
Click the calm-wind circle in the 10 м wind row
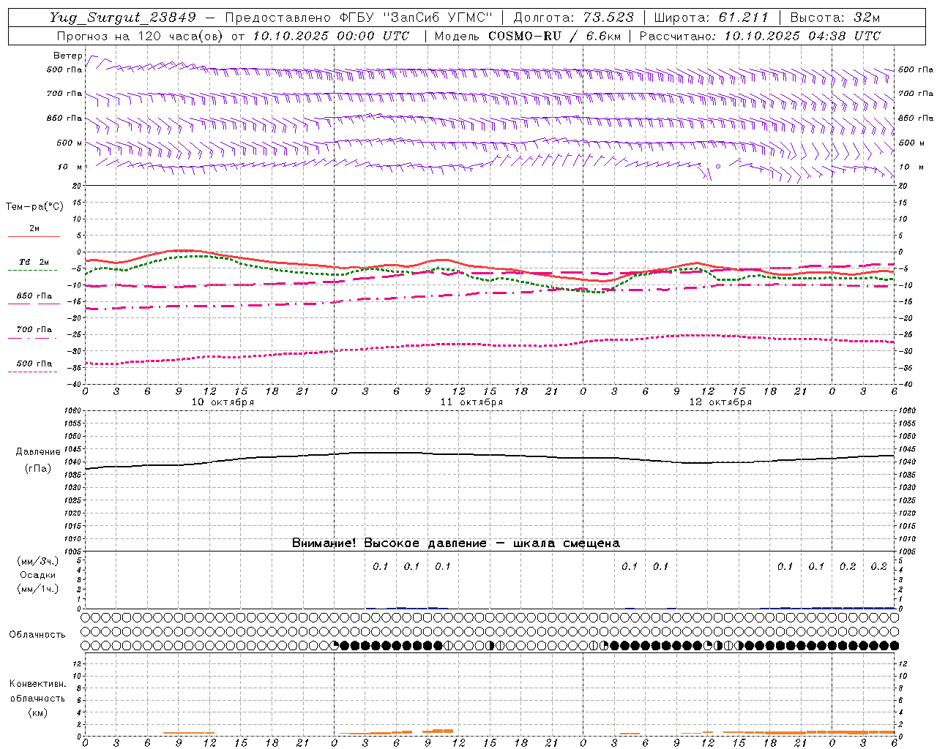click(718, 166)
